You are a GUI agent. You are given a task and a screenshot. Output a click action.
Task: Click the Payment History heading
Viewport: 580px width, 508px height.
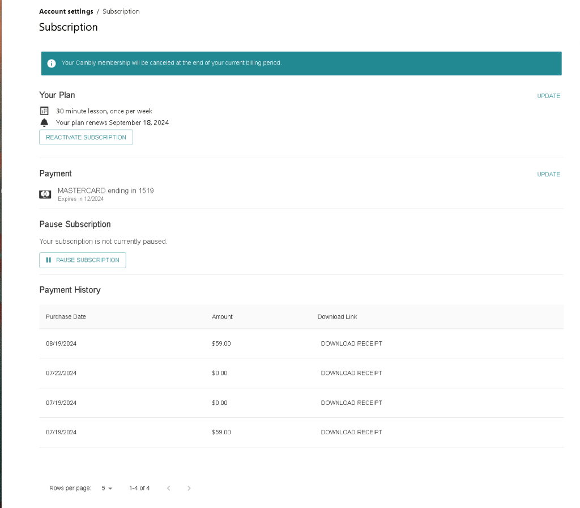pos(70,290)
